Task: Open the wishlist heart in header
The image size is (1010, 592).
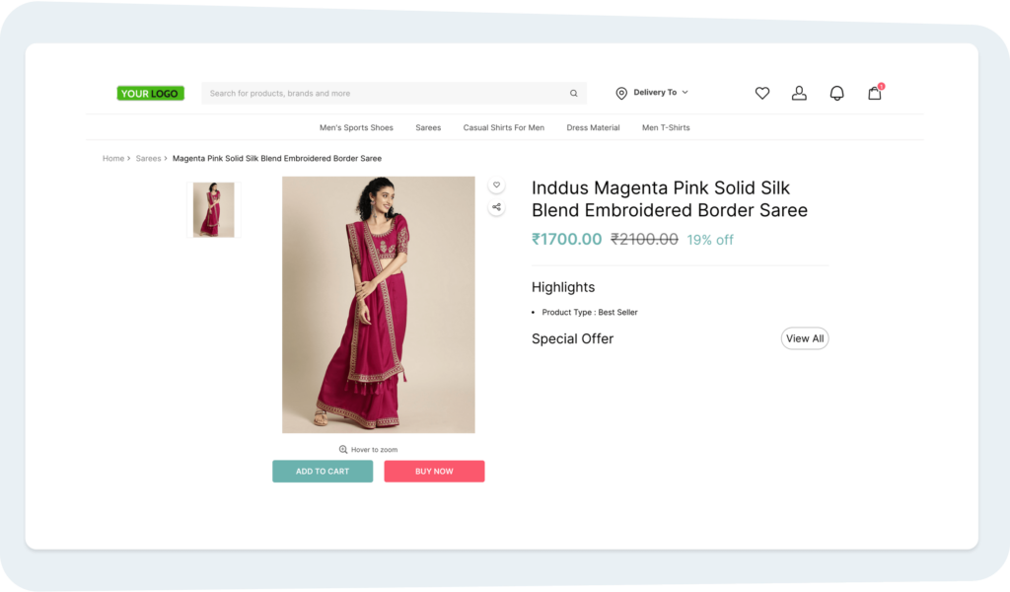Action: [762, 94]
